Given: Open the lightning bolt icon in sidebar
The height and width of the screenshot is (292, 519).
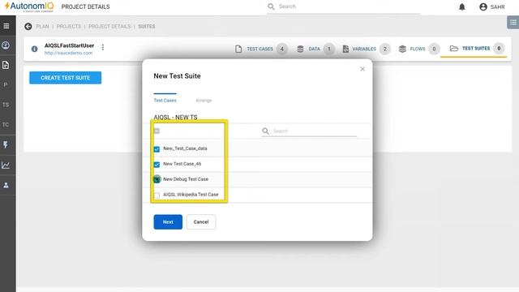Looking at the screenshot, I should [6, 144].
